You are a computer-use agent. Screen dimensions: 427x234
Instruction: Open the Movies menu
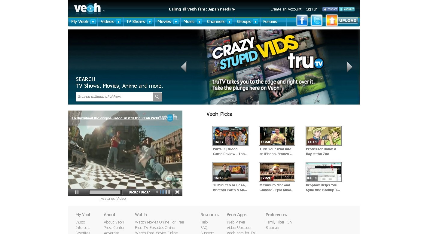point(164,22)
